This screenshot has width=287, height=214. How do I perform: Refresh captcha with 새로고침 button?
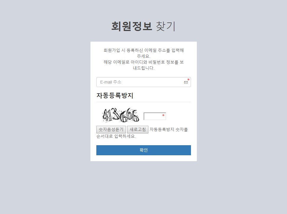tap(138, 130)
